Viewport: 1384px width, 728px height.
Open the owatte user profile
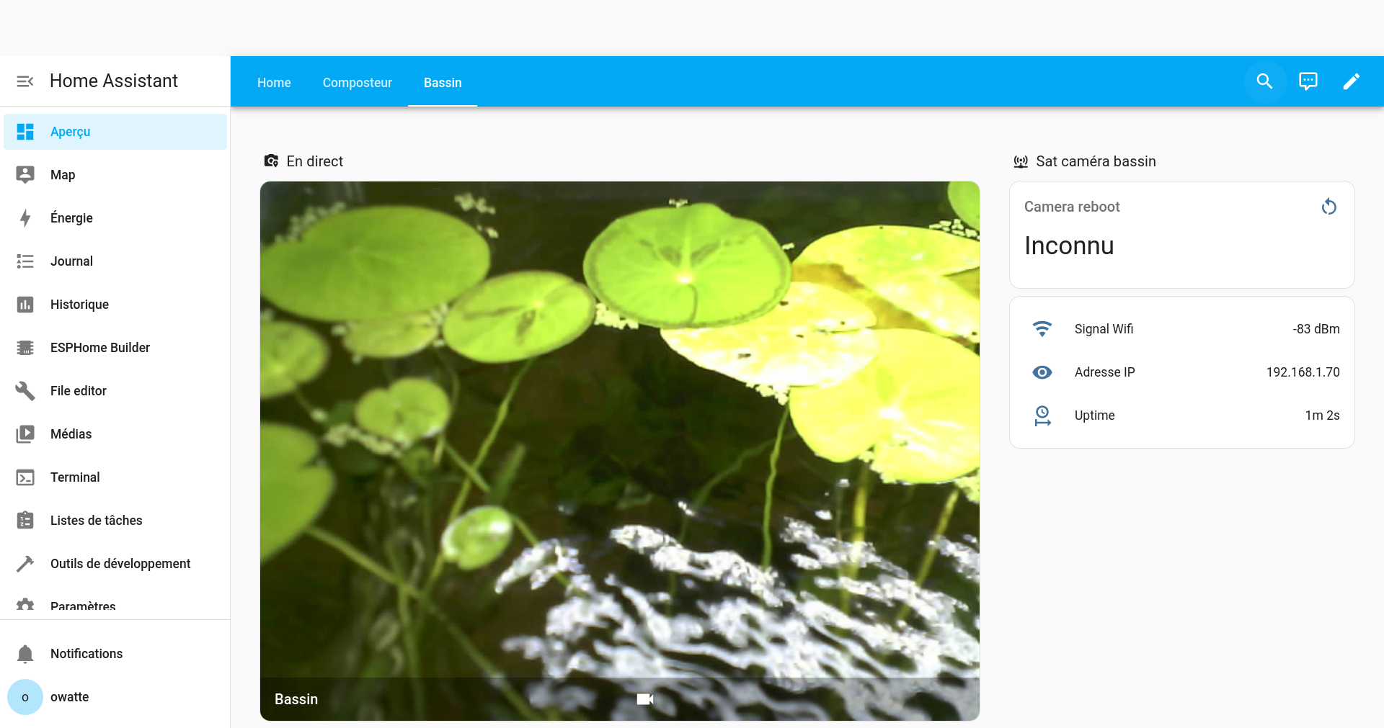click(69, 697)
